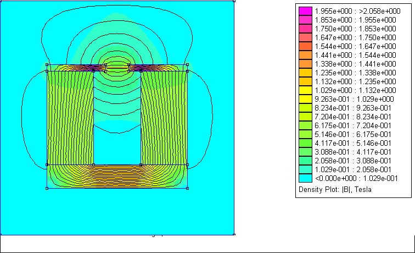Click the legend text '5.146e-001 : 6.175e-001'

[x=353, y=134]
